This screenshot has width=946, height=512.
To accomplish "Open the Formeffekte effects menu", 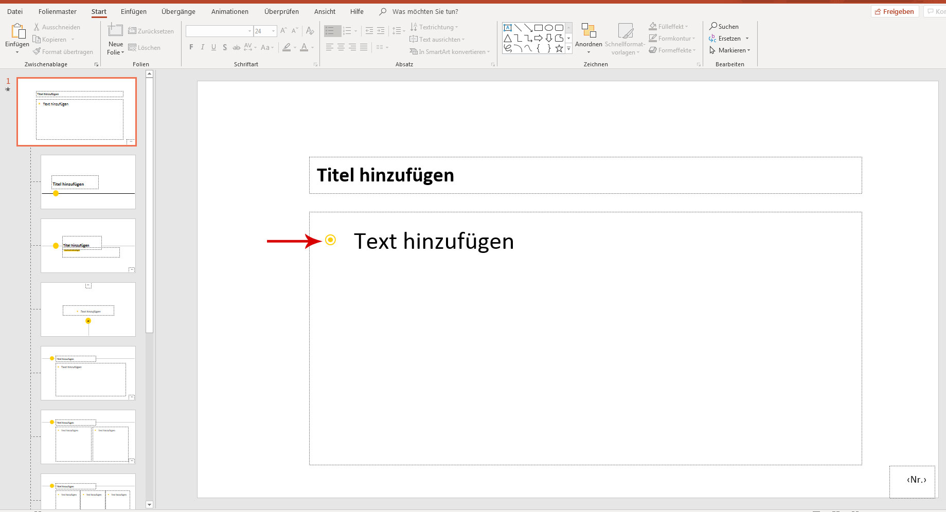I will (673, 50).
